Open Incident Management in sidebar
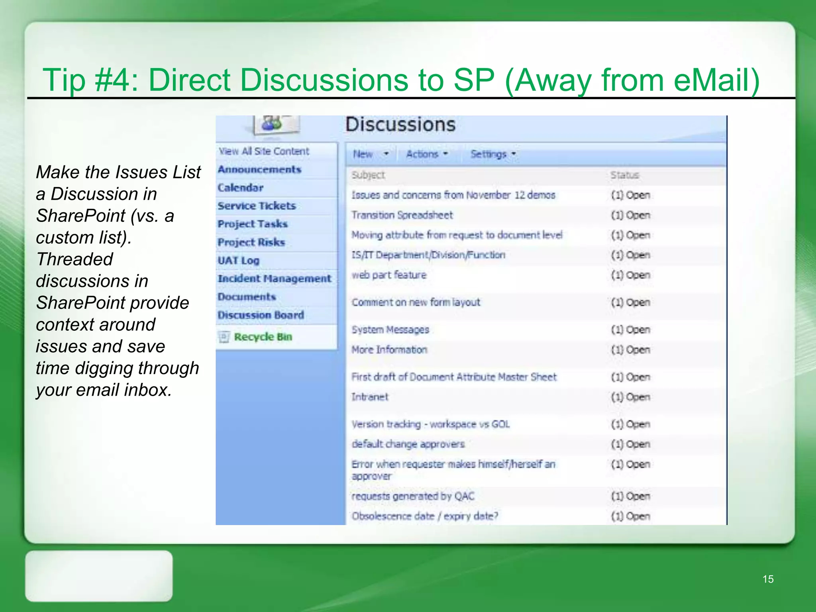Screen dimensions: 816x612 pos(274,279)
